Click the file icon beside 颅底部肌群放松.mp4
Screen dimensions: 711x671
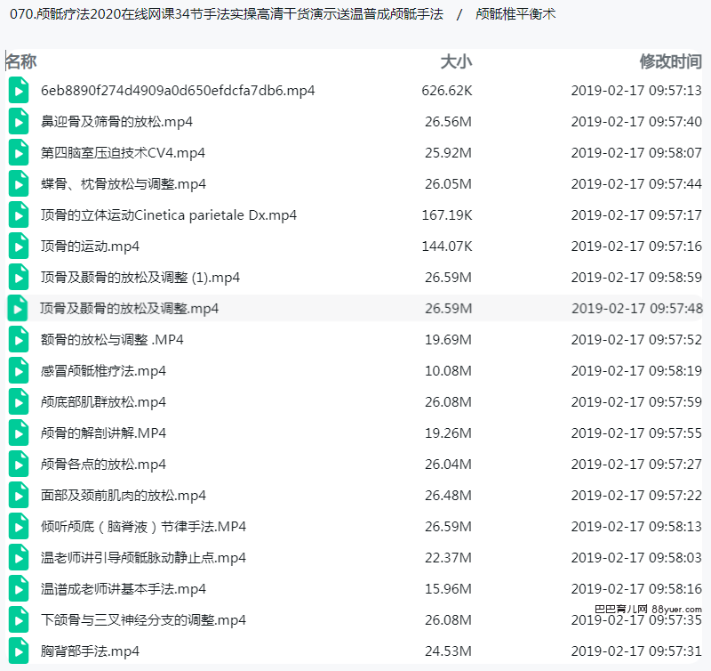click(19, 402)
